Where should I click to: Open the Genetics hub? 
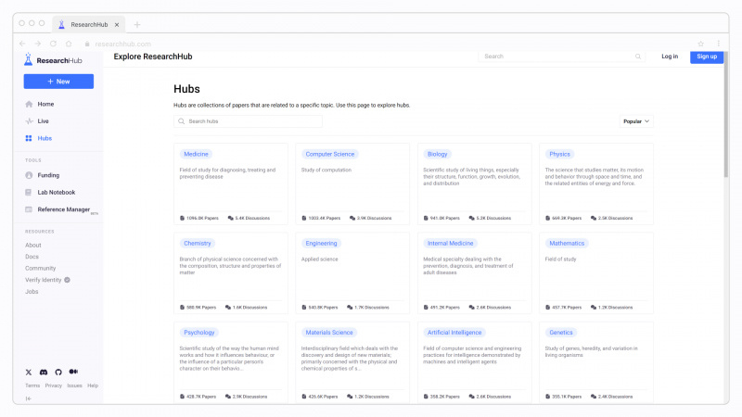(561, 333)
